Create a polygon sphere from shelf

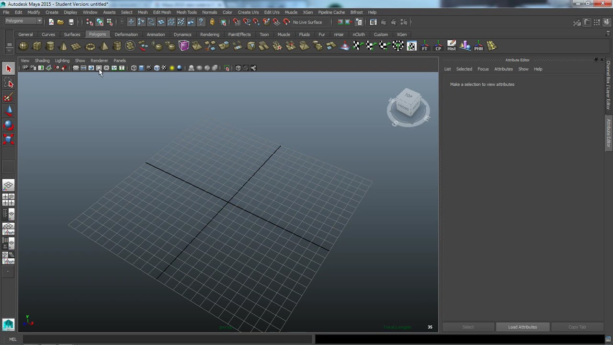click(x=23, y=46)
